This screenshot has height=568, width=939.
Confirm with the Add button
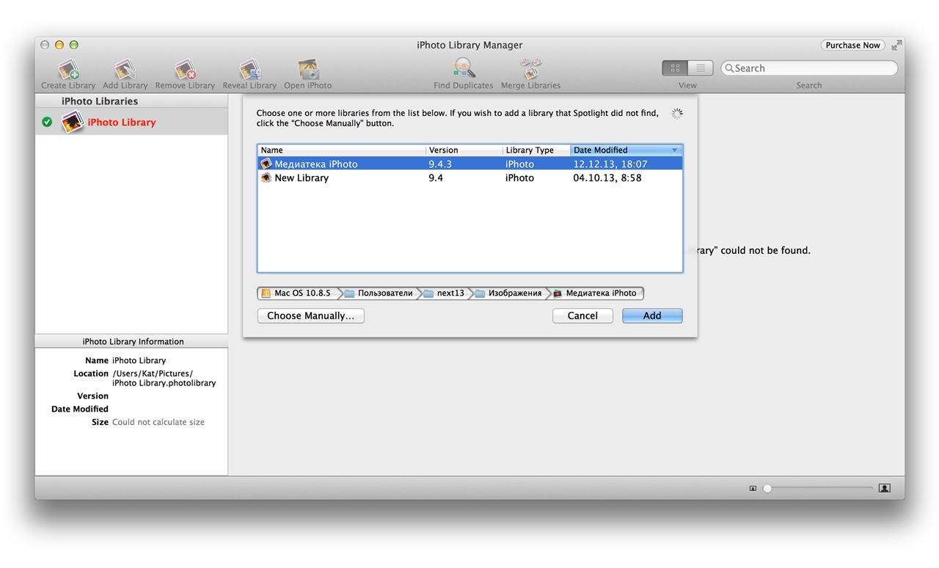tap(652, 316)
